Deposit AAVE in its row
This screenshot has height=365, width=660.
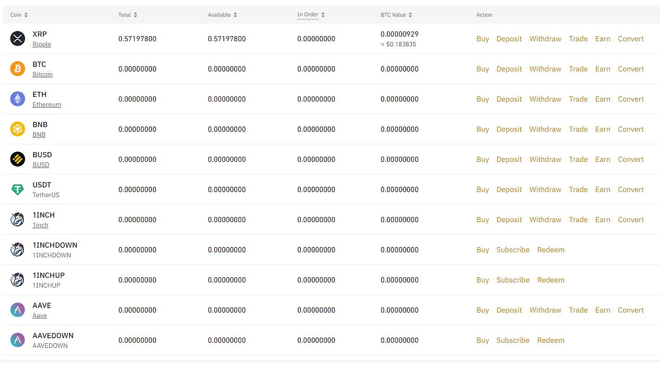point(509,310)
